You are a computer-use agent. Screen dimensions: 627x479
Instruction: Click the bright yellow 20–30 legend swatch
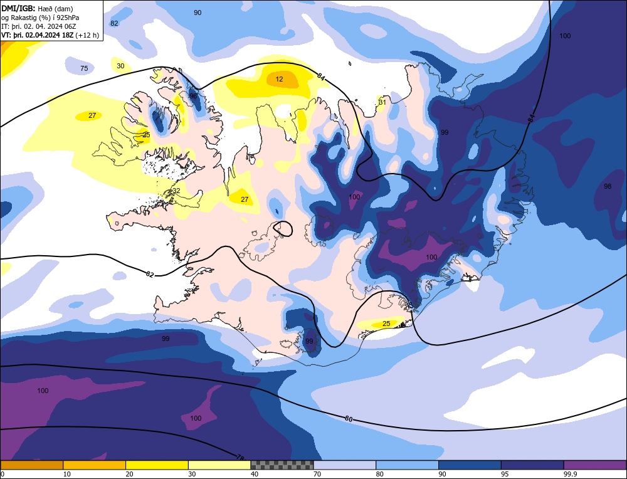[157, 465]
